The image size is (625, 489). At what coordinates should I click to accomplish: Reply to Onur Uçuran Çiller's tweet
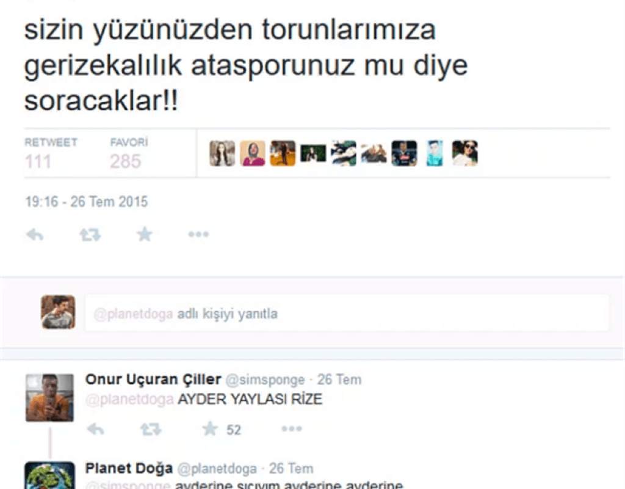[x=96, y=430]
